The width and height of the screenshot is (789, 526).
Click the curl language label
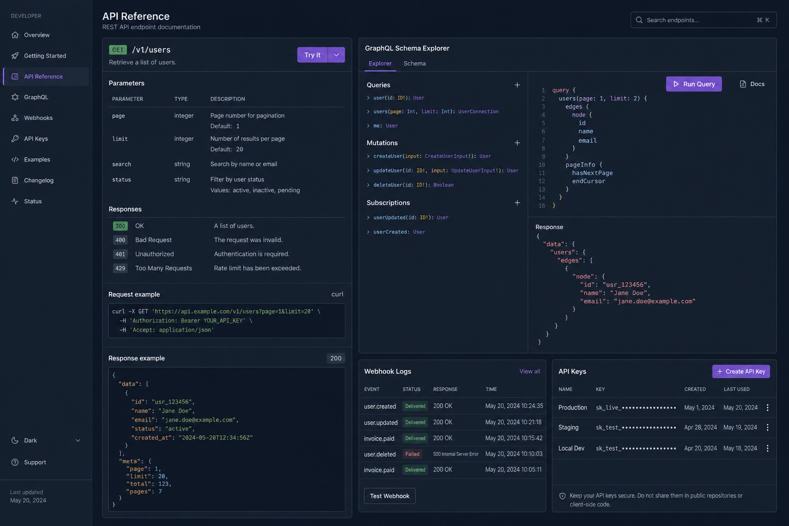coord(337,294)
